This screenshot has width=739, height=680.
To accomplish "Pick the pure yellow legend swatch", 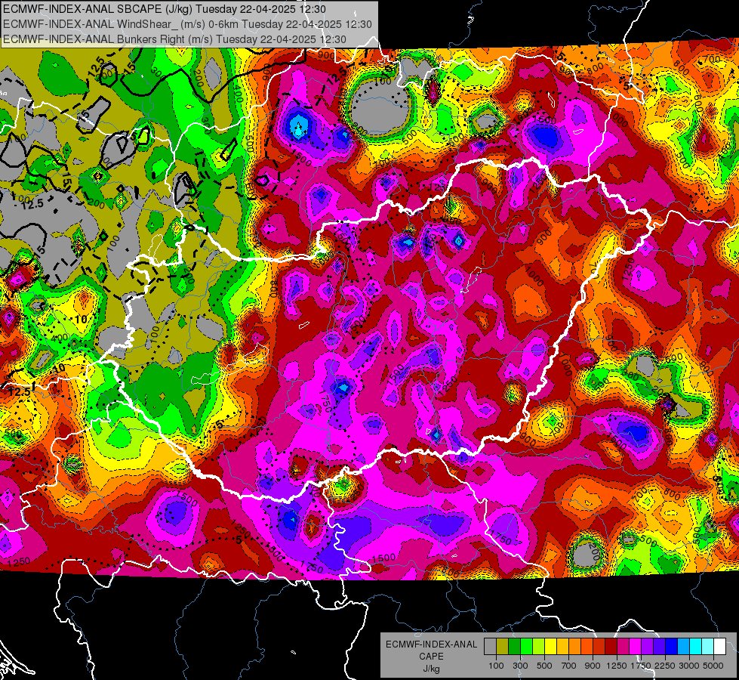I will (550, 647).
